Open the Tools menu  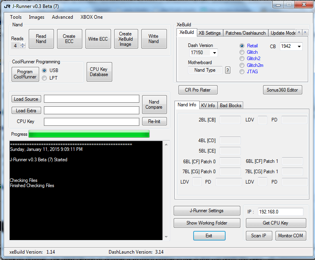pyautogui.click(x=16, y=17)
